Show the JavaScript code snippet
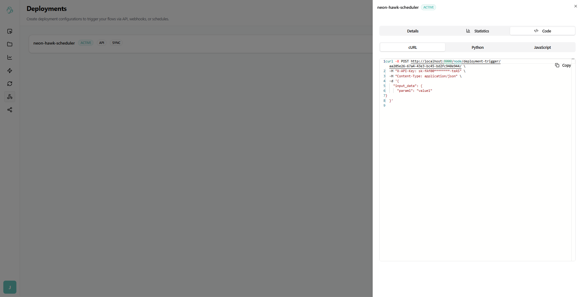The image size is (582, 297). click(x=542, y=47)
